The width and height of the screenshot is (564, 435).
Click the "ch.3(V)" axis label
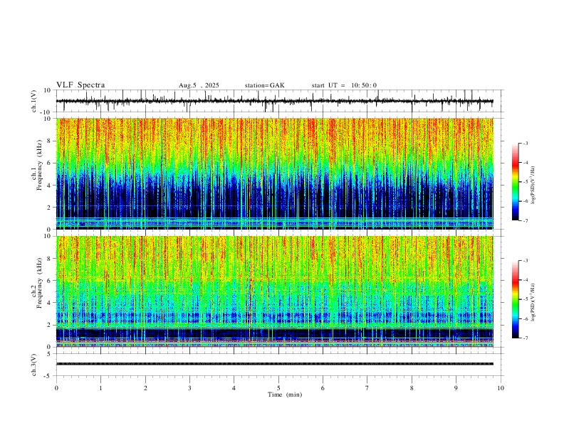coord(34,365)
